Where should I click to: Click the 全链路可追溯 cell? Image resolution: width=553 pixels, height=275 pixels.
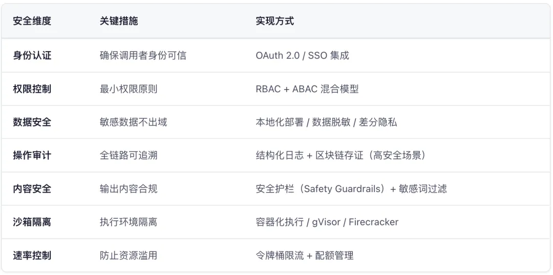tap(129, 155)
